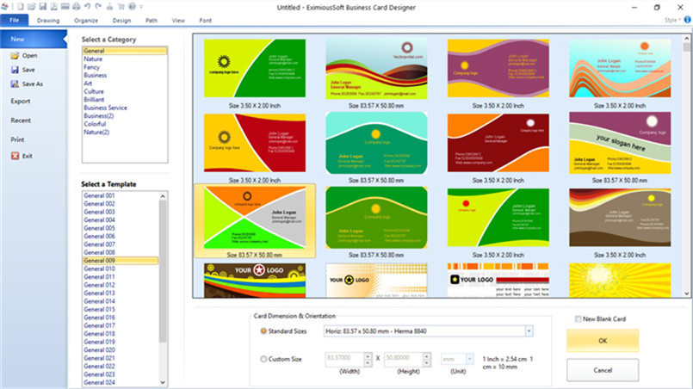Click the Save As icon in File sidebar
Screen dimensions: 693x389
click(x=15, y=83)
